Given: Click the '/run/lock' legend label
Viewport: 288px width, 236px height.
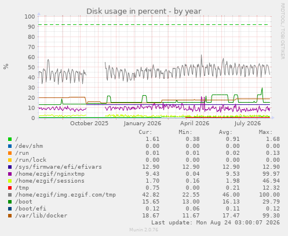Looking at the screenshot, I should coord(31,160).
